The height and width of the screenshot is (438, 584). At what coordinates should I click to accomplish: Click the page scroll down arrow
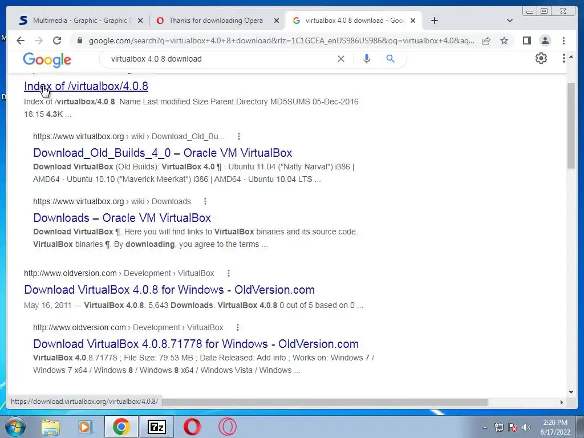[x=571, y=392]
